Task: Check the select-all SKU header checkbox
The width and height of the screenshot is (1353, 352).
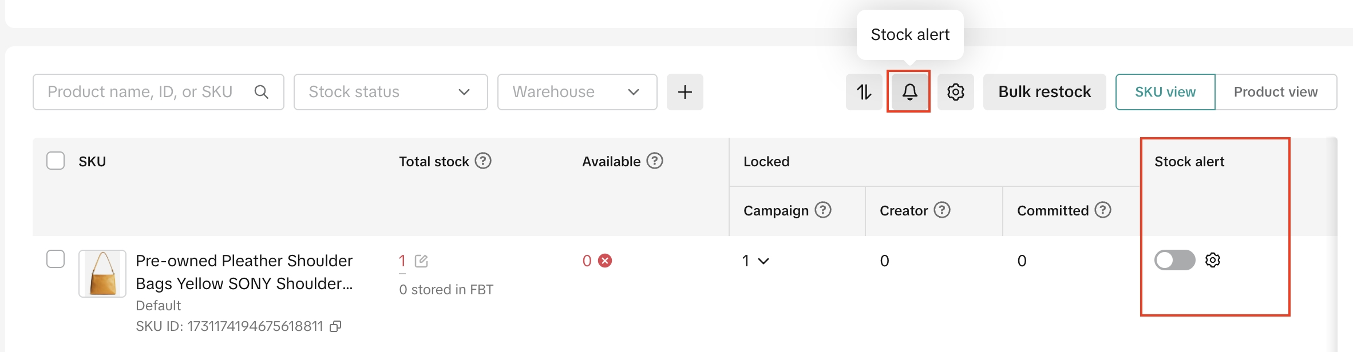Action: (x=56, y=161)
